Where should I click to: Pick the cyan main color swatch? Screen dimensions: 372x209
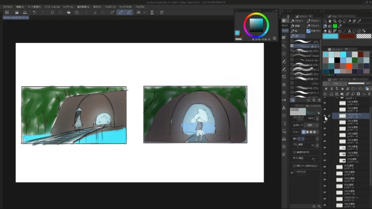tap(330, 36)
